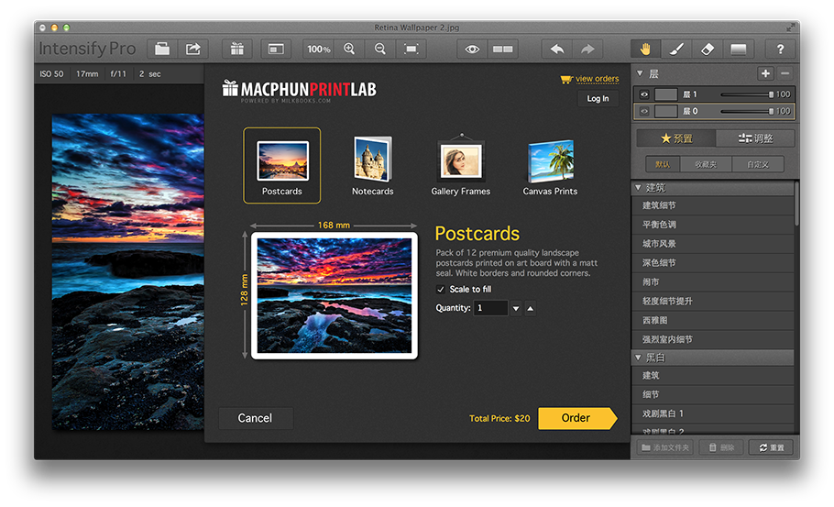Open the Print Lab gift icon in toolbar
Viewport: 834px width, 507px height.
point(237,49)
